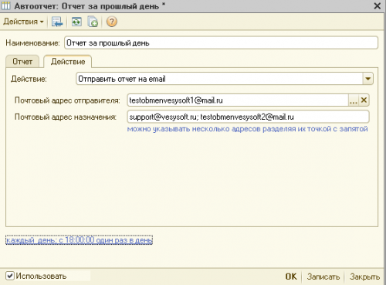Open the Действия toolbar menu
Screen dimensions: 386x285
23,22
